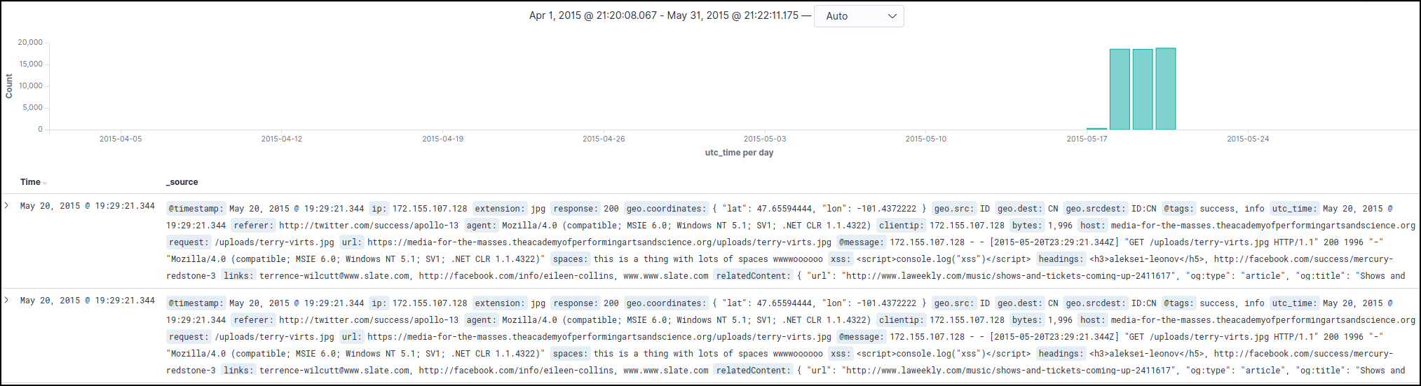Click the 'xss:' field label in first document
Image resolution: width=1421 pixels, height=386 pixels.
coord(841,259)
